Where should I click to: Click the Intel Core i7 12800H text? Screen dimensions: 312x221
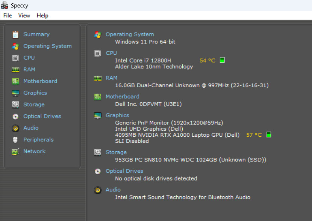point(143,60)
